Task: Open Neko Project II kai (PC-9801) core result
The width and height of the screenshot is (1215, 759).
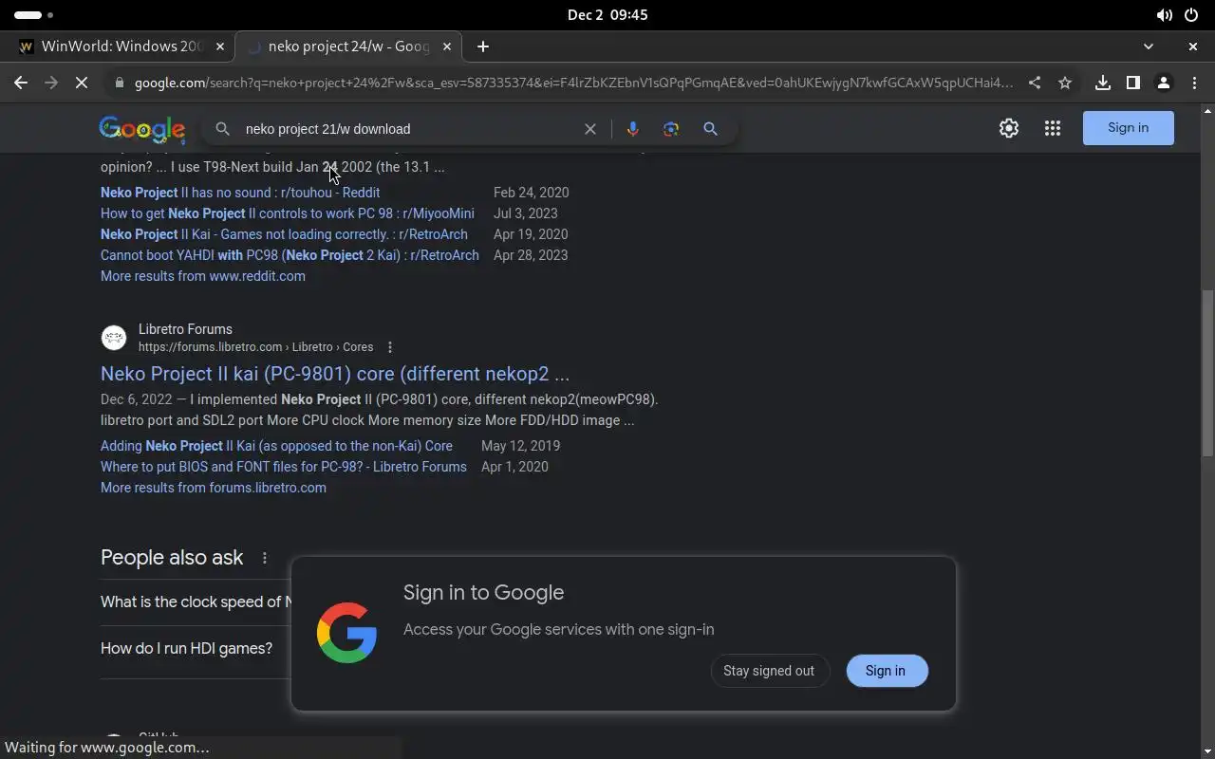Action: [x=335, y=374]
